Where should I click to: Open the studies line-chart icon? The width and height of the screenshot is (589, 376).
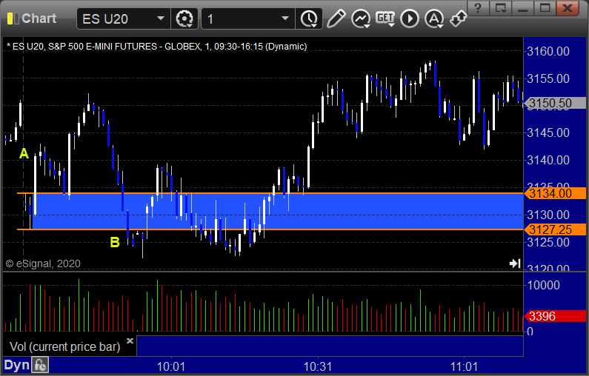361,19
